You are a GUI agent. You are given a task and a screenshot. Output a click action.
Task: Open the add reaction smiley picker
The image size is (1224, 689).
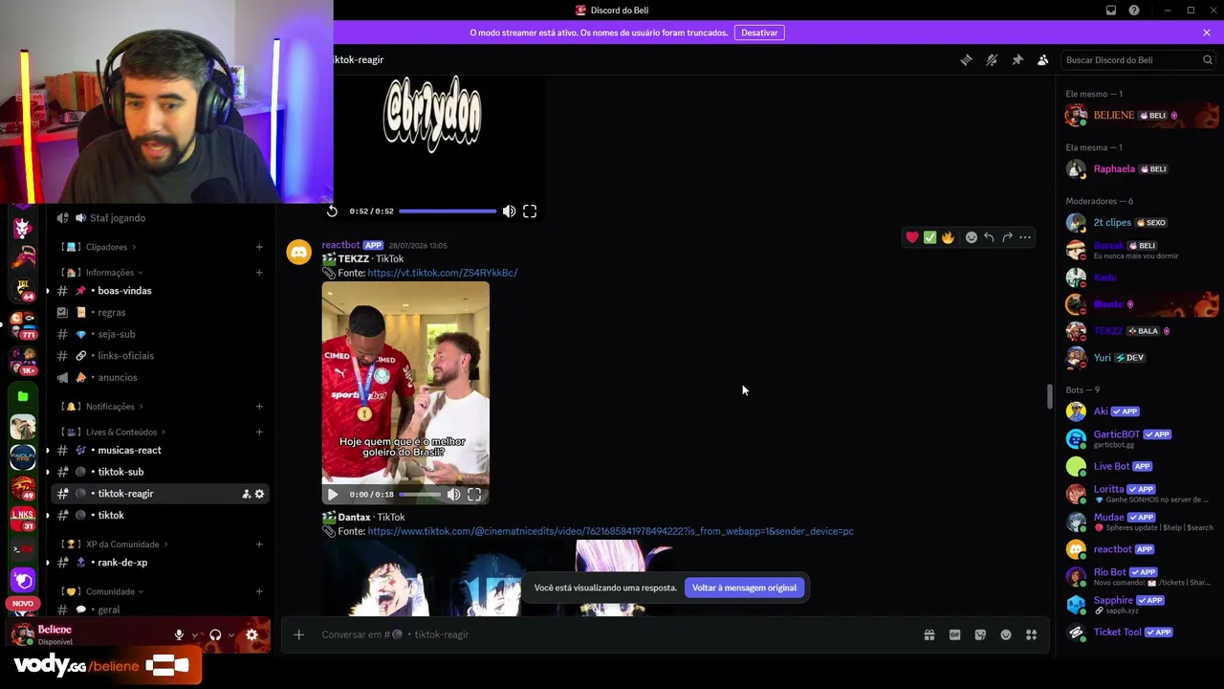pyautogui.click(x=972, y=237)
